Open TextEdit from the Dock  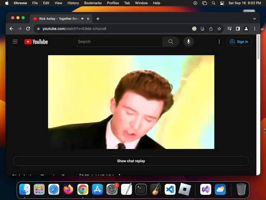click(127, 189)
